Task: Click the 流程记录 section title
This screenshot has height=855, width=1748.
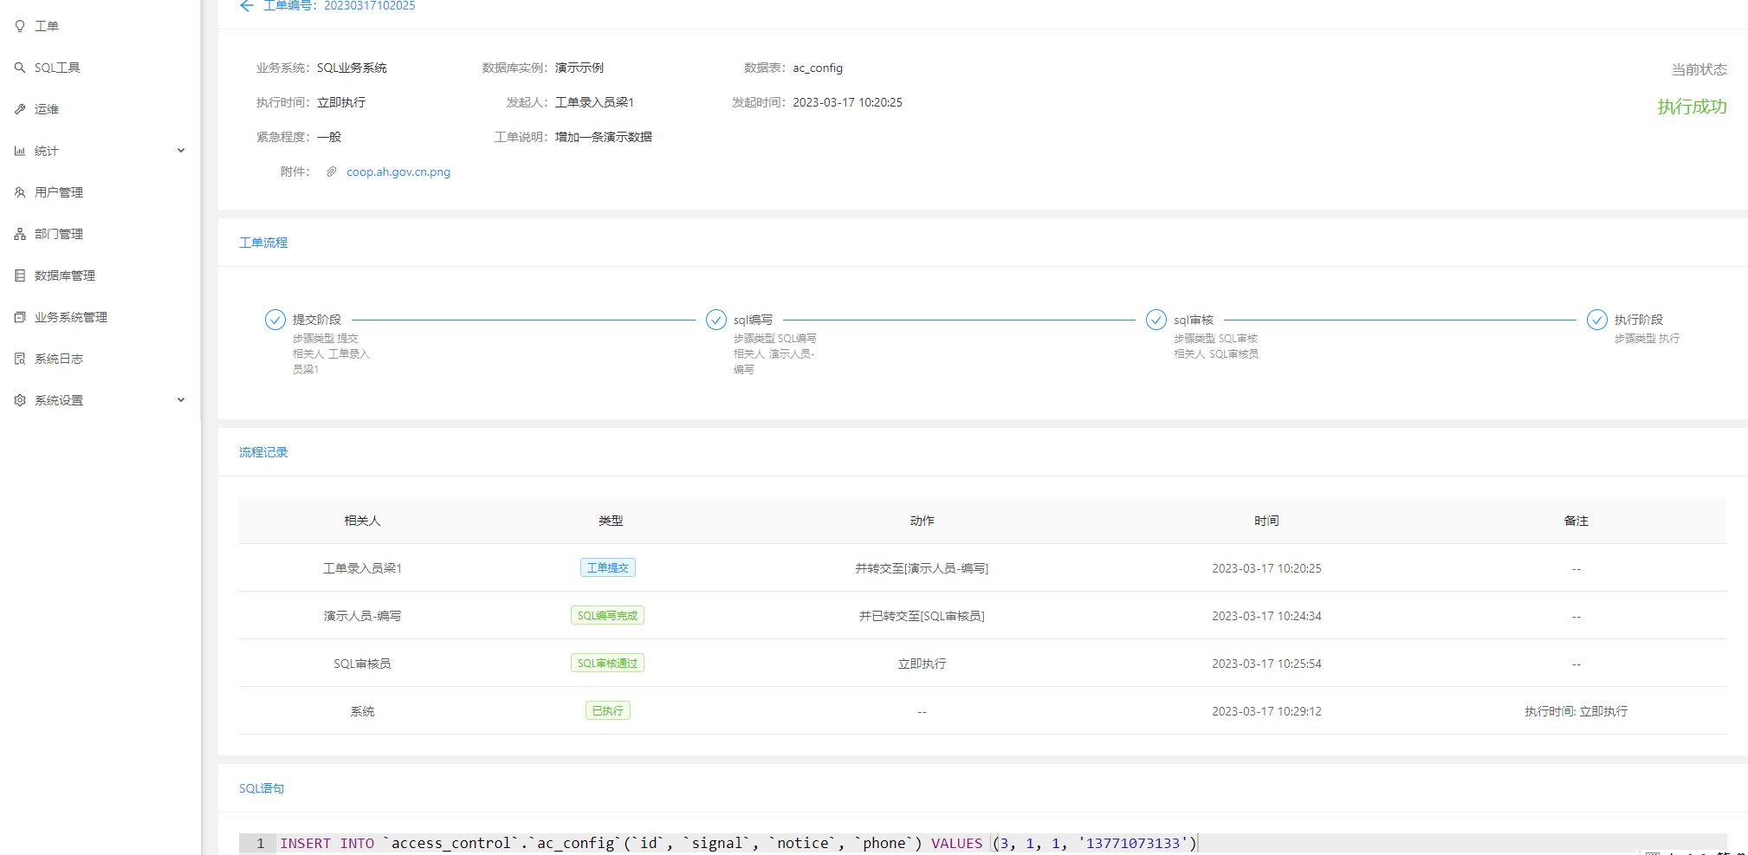Action: pos(263,452)
